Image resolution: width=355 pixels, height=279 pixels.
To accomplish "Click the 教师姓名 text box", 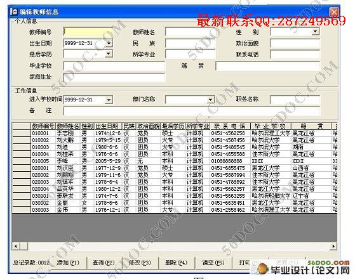I will click(190, 32).
